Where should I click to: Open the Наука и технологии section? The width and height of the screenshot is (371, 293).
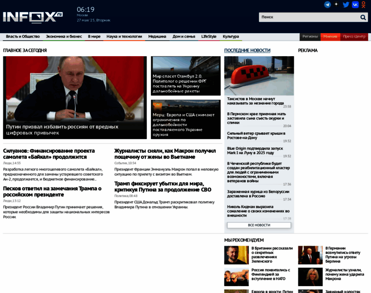click(x=124, y=37)
